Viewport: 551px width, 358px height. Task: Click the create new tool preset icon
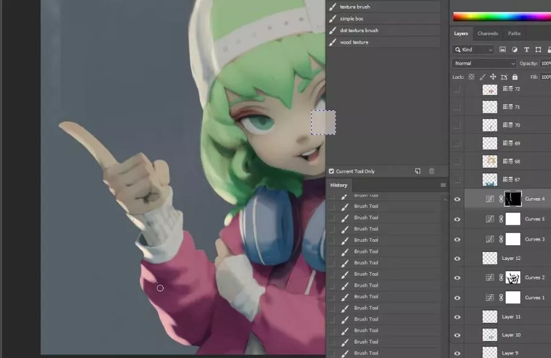pyautogui.click(x=418, y=171)
